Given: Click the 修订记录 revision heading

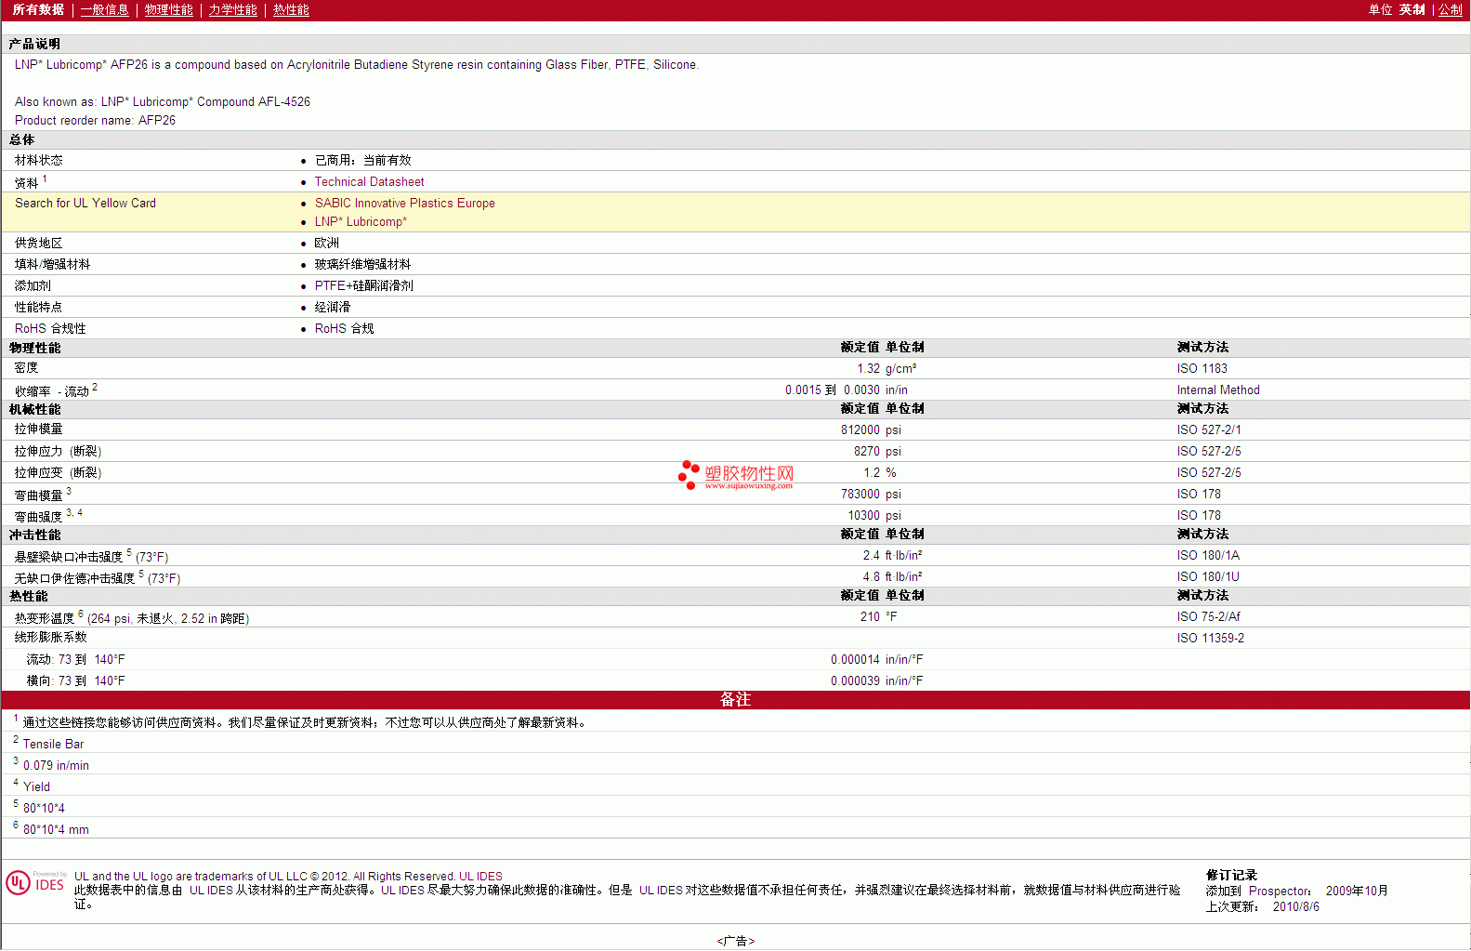Looking at the screenshot, I should click(1231, 876).
